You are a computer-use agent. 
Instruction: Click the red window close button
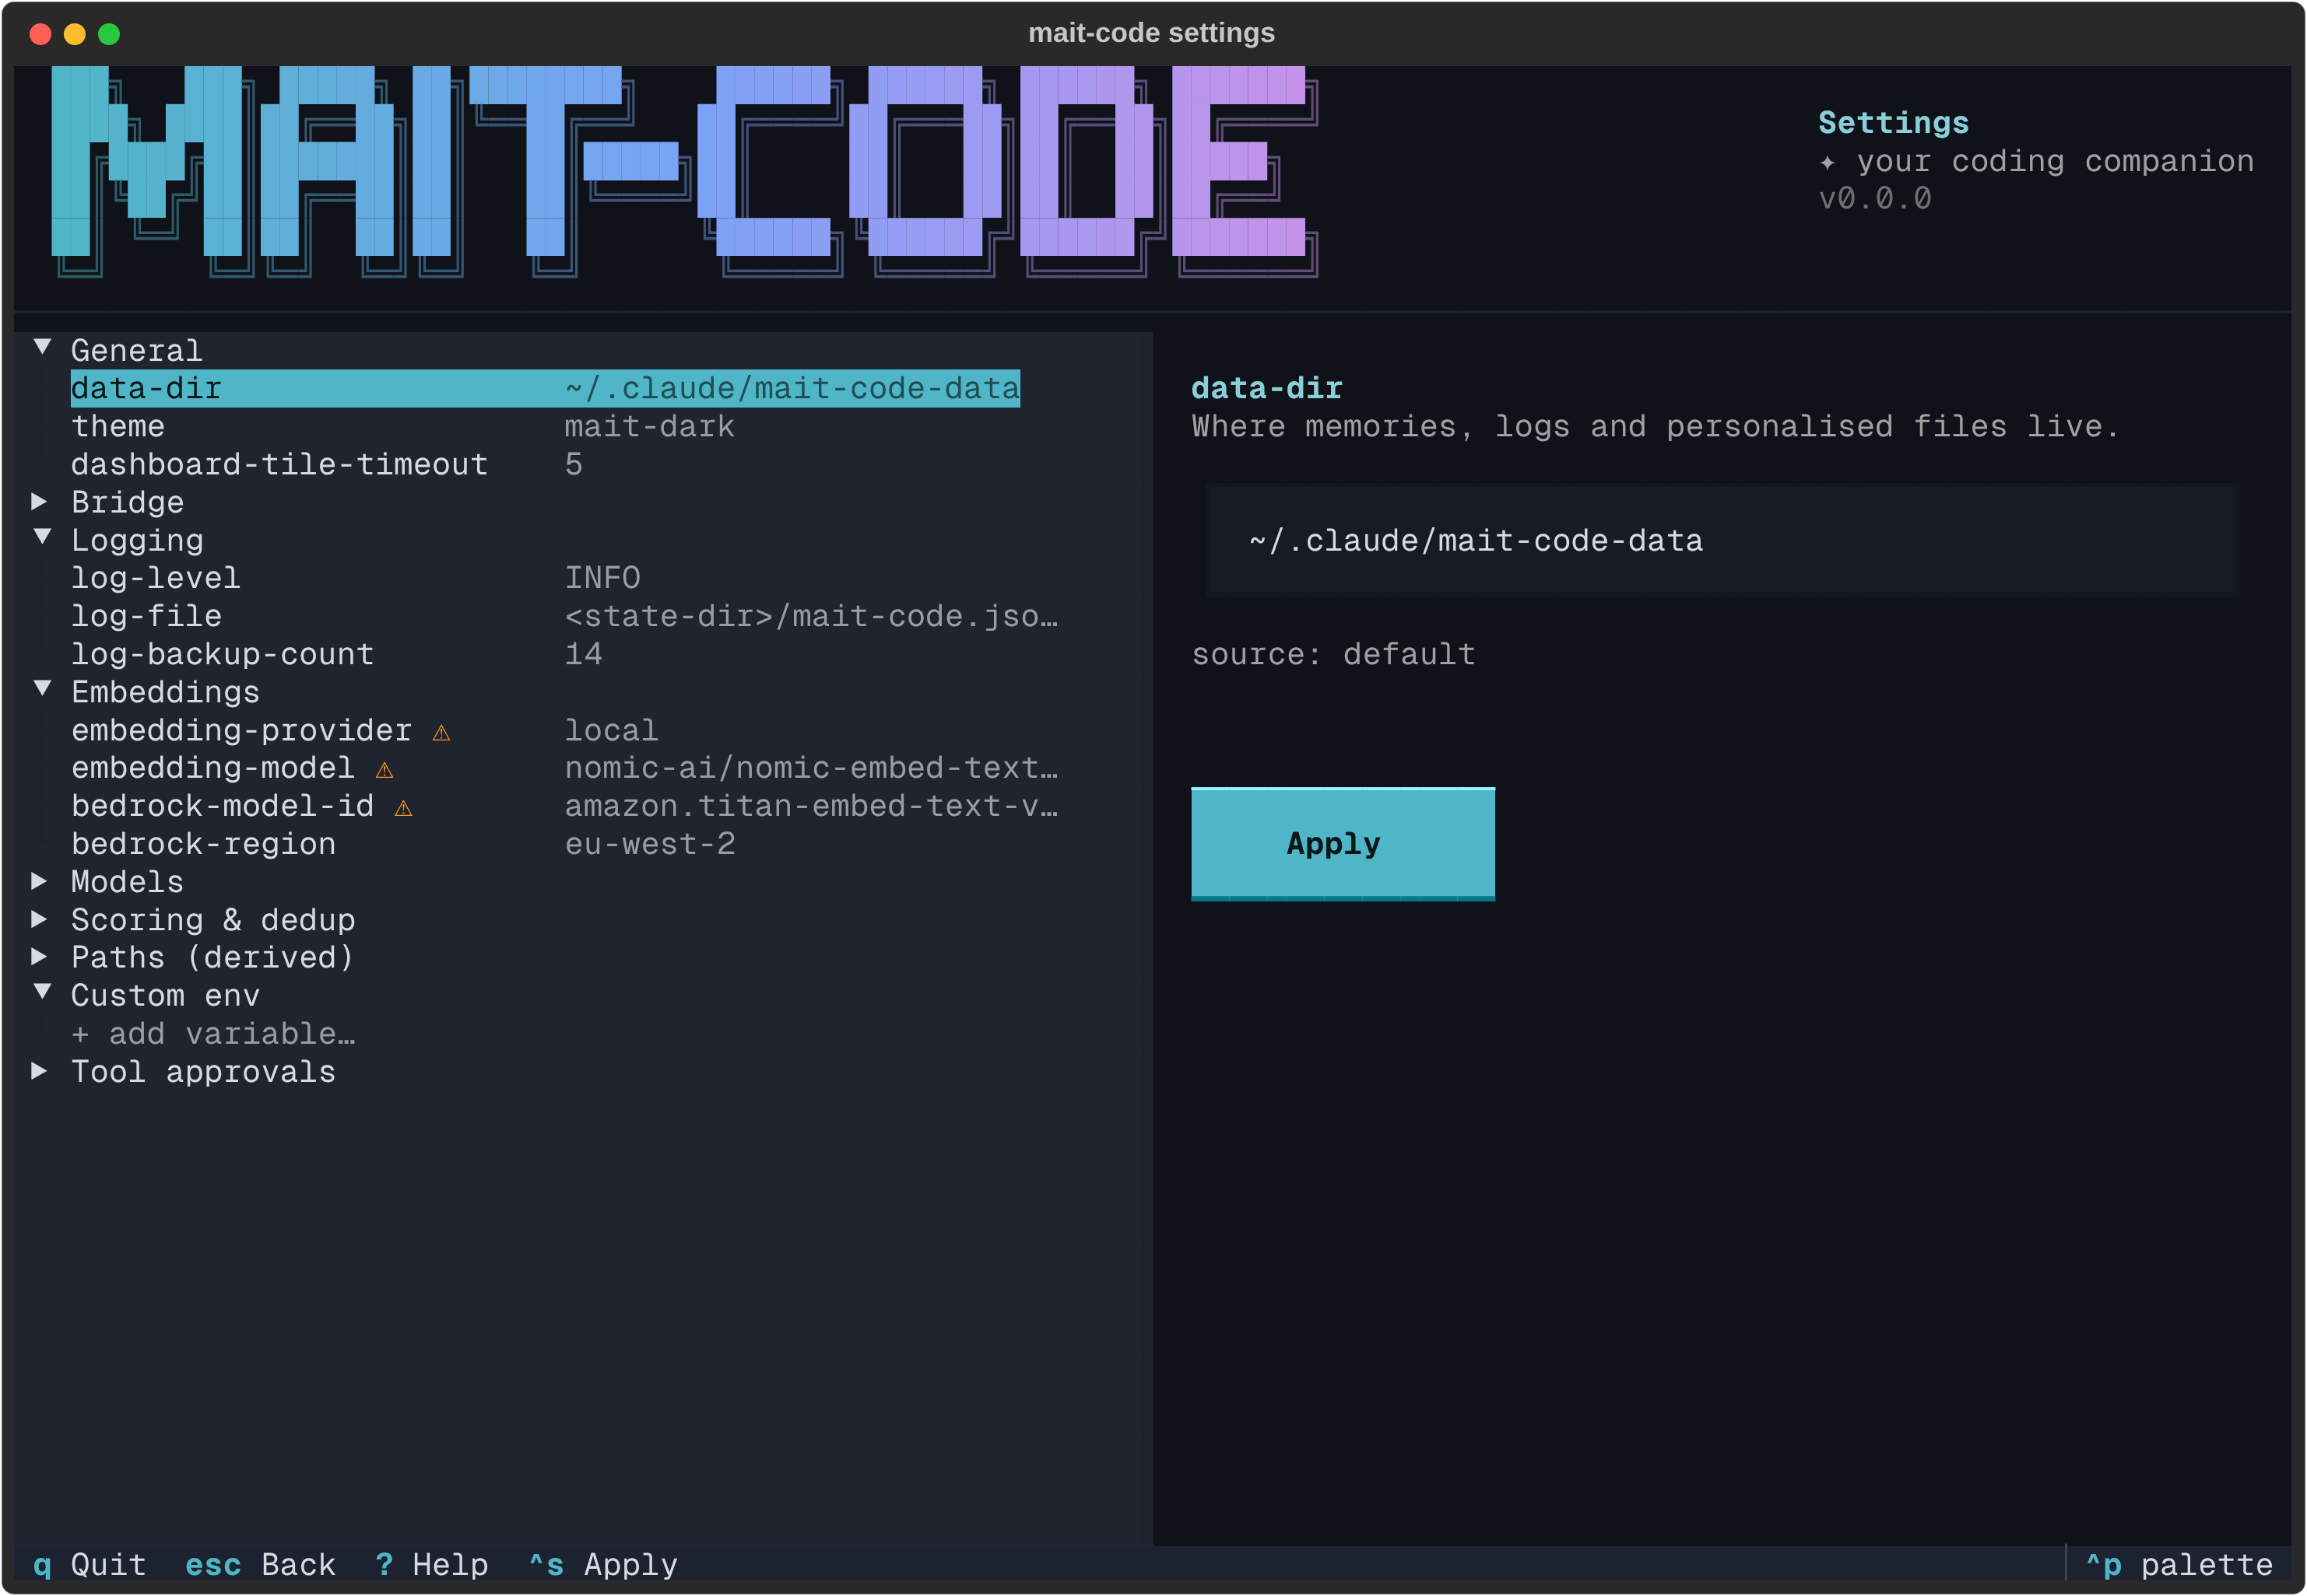[x=40, y=34]
